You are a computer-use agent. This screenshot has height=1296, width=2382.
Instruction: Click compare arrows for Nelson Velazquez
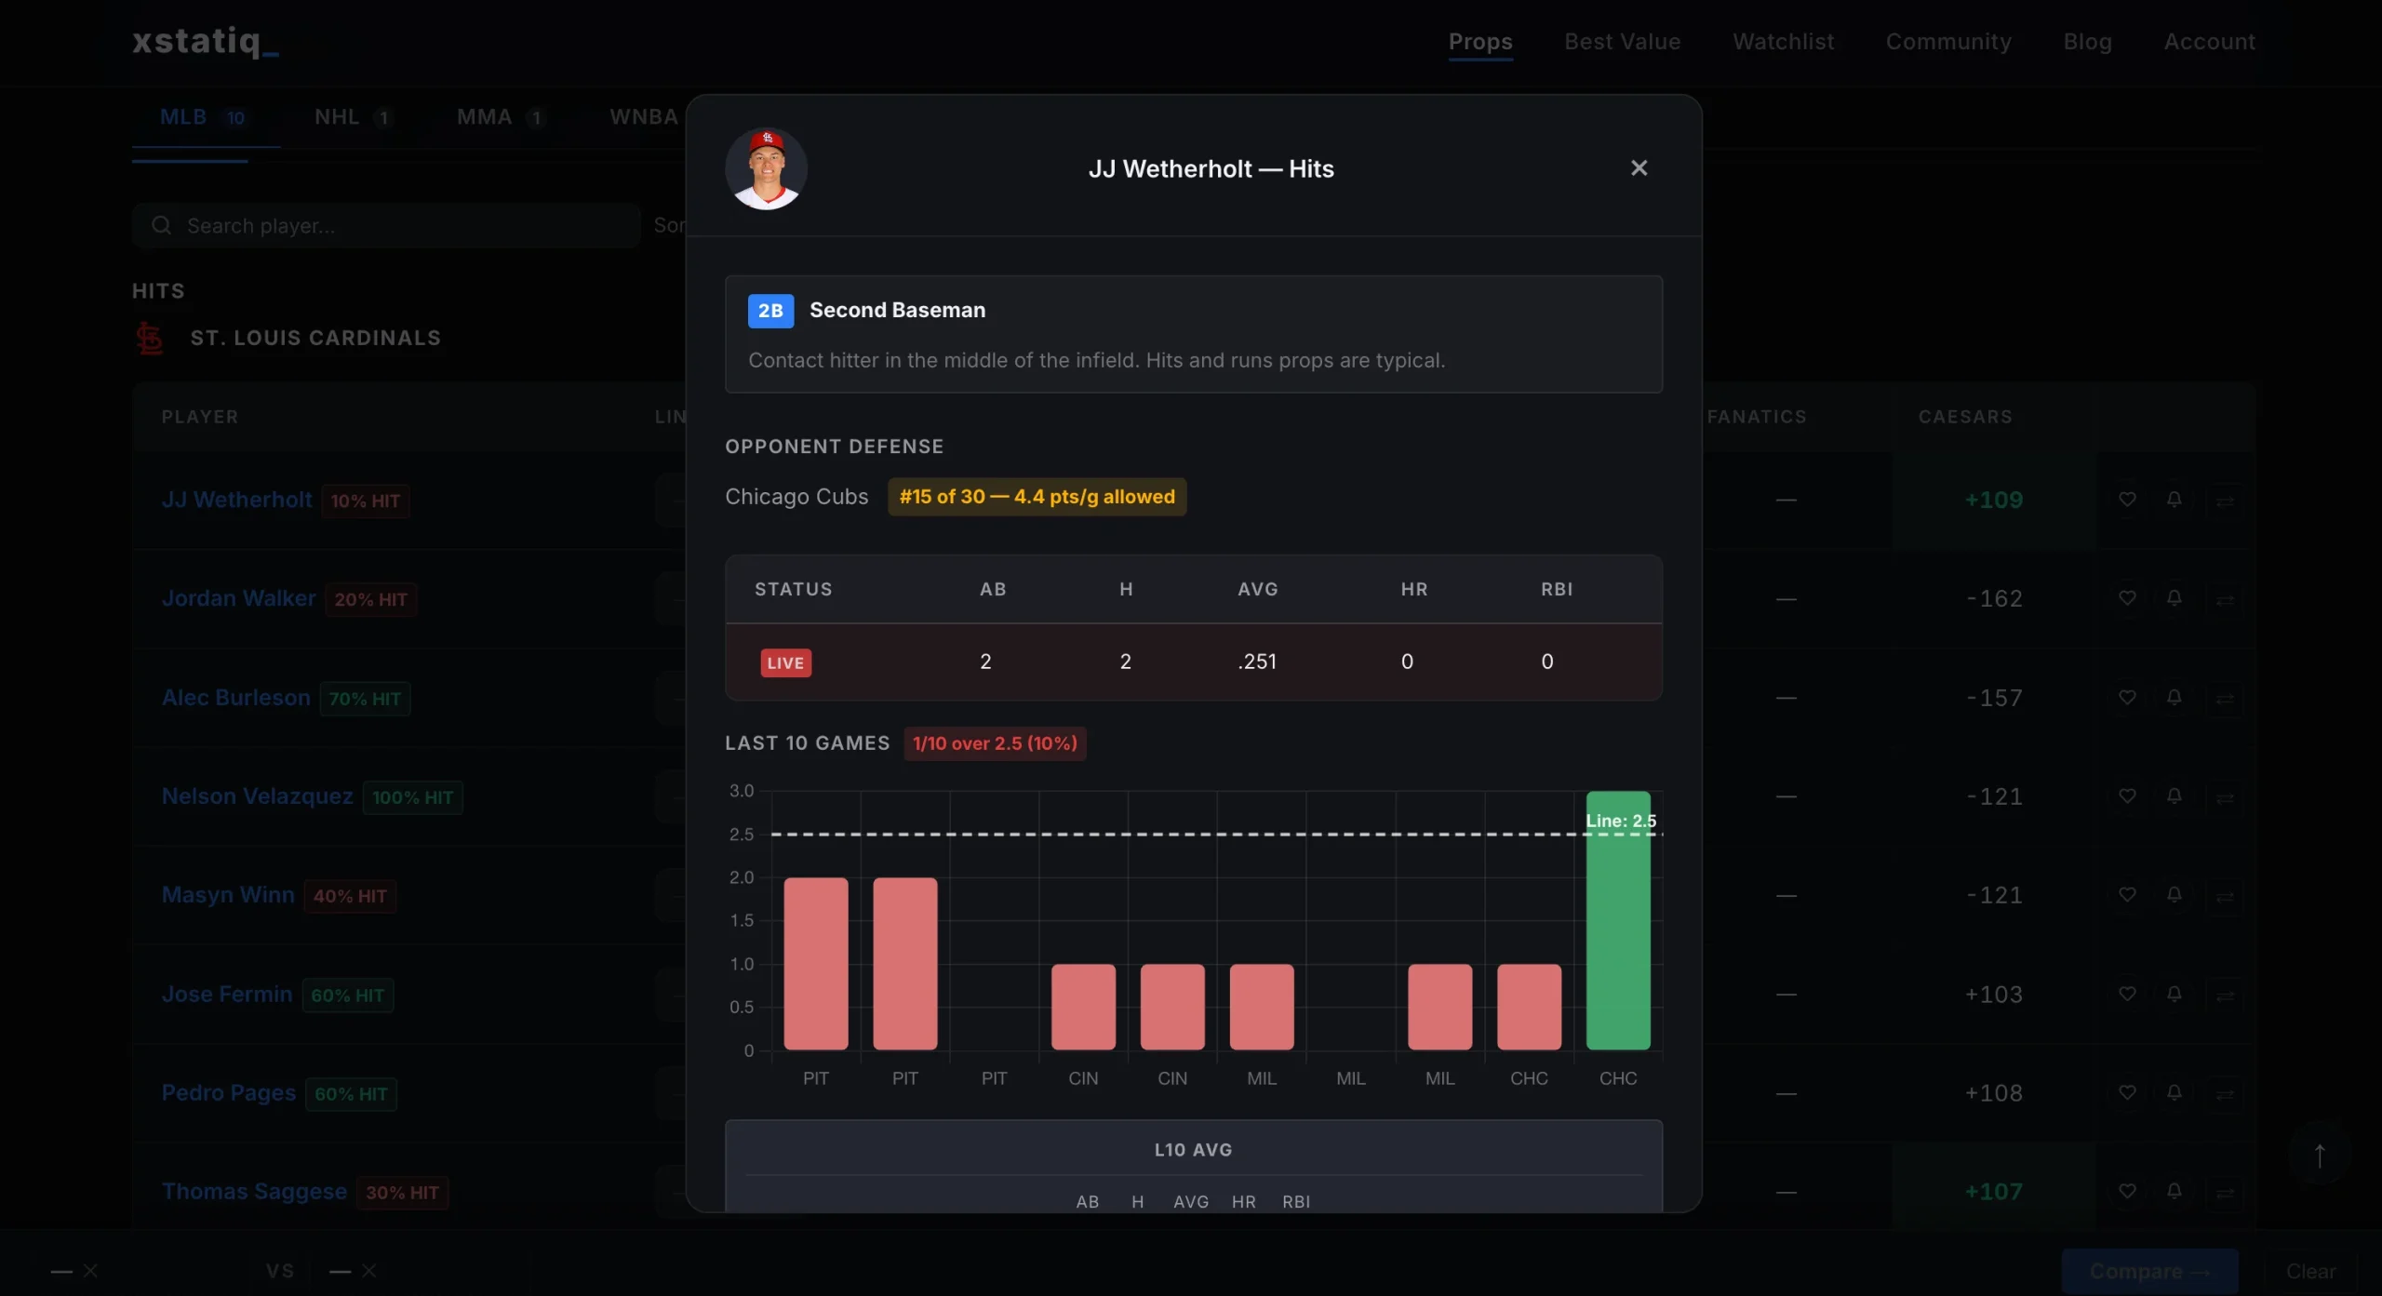click(x=2225, y=798)
